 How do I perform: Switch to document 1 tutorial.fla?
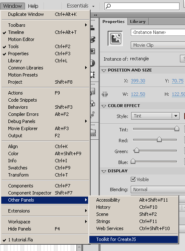[45, 240]
